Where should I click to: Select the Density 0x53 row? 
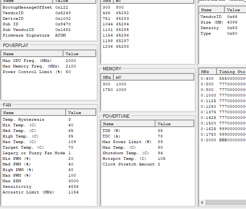(223, 28)
